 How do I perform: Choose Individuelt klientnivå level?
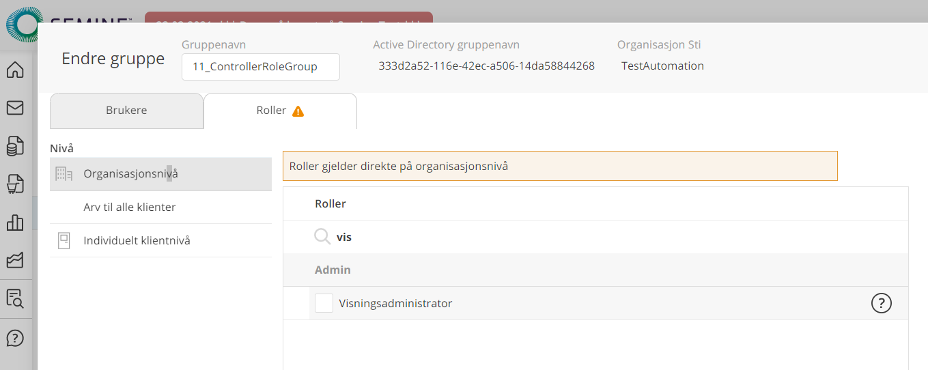coord(137,240)
